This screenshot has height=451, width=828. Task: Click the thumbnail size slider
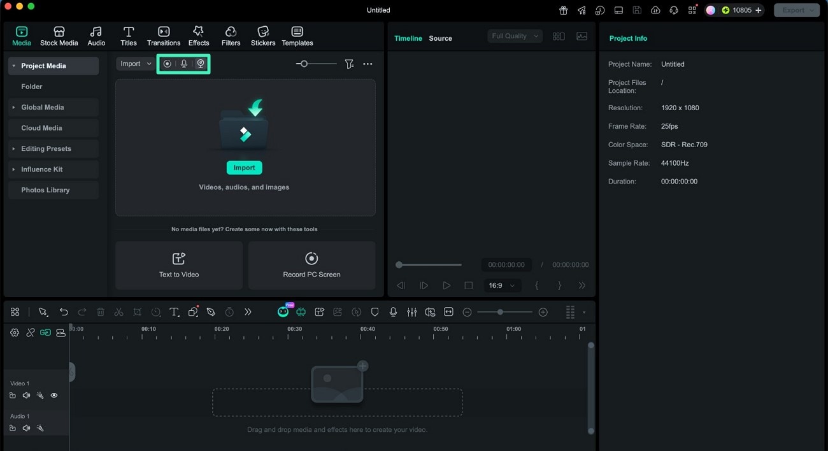[317, 64]
